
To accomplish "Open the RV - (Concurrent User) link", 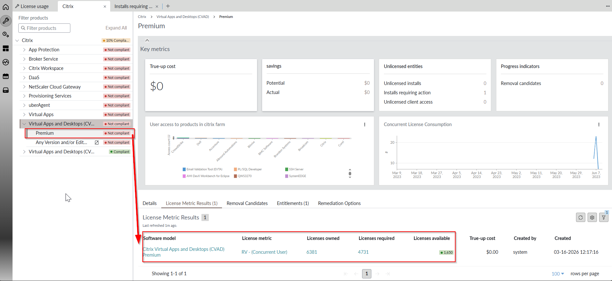I will pyautogui.click(x=264, y=252).
